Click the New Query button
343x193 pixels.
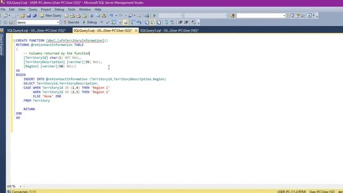click(x=51, y=16)
